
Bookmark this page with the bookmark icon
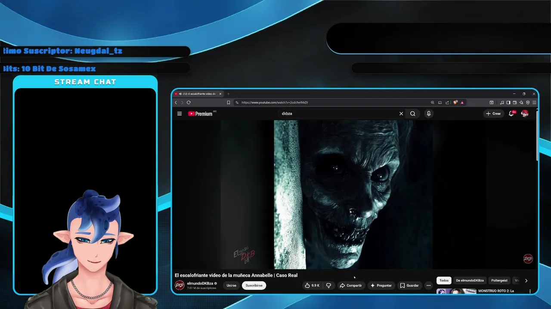point(229,103)
